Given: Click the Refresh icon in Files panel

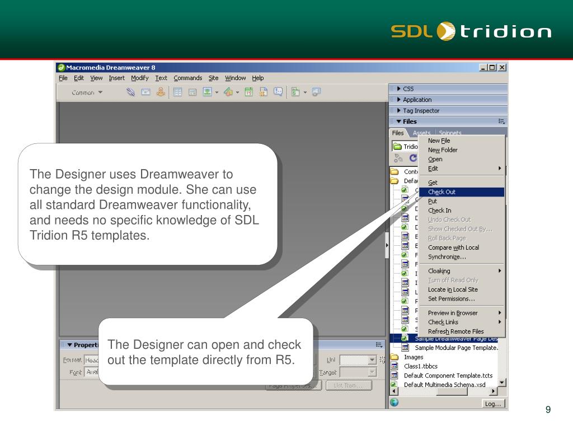Looking at the screenshot, I should [414, 158].
